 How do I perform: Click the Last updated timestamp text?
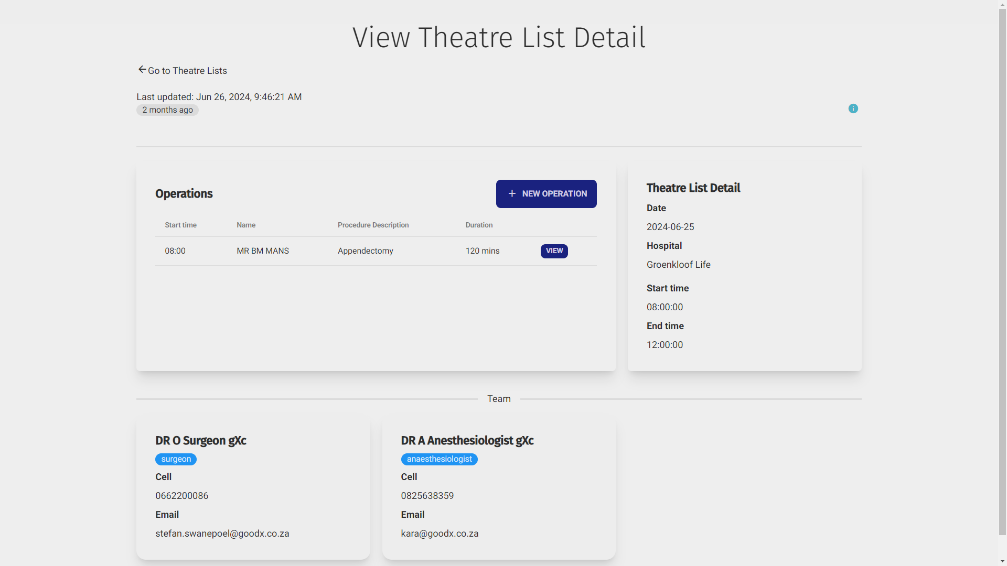click(x=219, y=97)
